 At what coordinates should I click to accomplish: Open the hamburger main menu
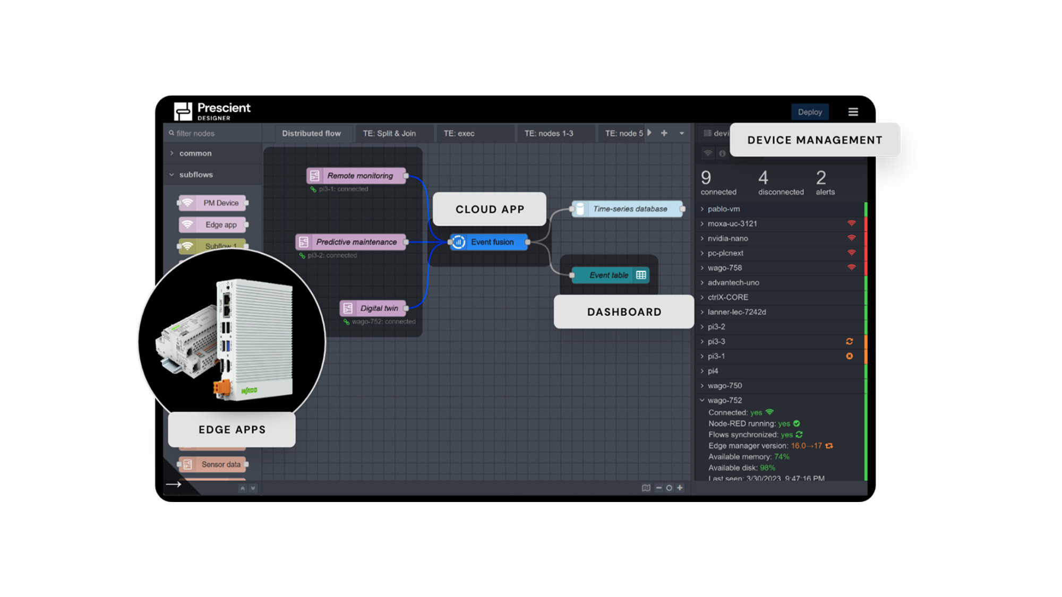tap(853, 112)
